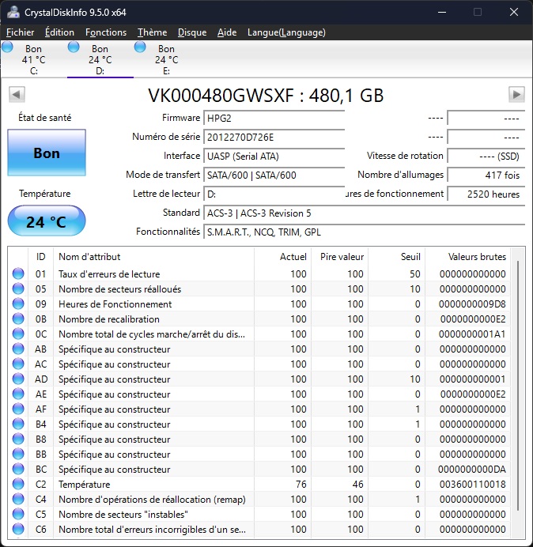Minimize the CrystalDiskInfo window
The width and height of the screenshot is (533, 547).
pyautogui.click(x=442, y=12)
